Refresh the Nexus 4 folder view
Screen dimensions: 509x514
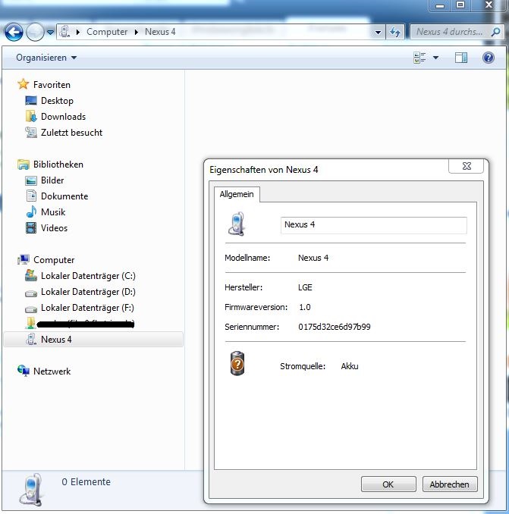395,32
